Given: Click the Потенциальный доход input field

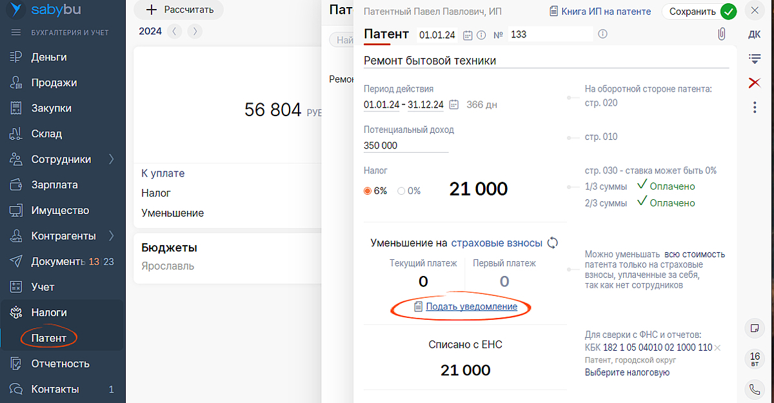Looking at the screenshot, I should coord(406,146).
